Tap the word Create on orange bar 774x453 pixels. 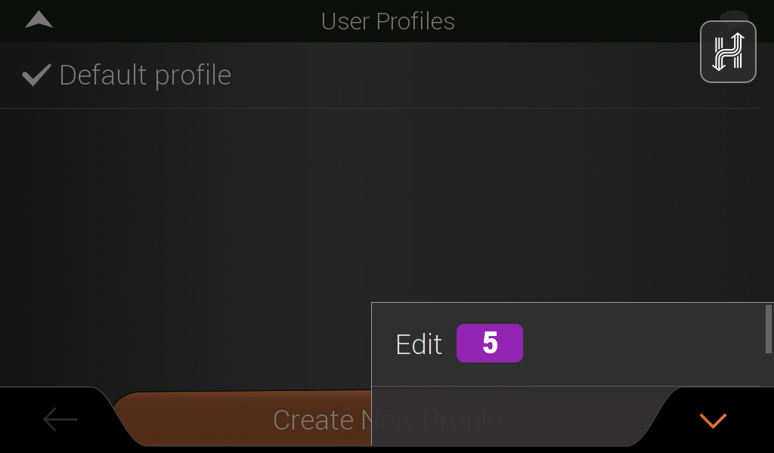pyautogui.click(x=313, y=420)
